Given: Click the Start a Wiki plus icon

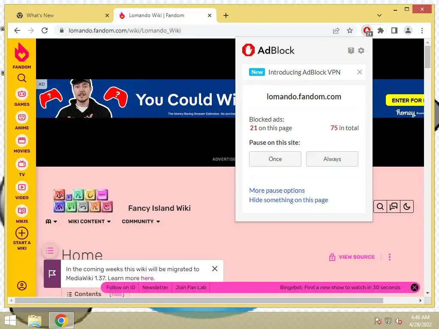Looking at the screenshot, I should click(x=22, y=233).
